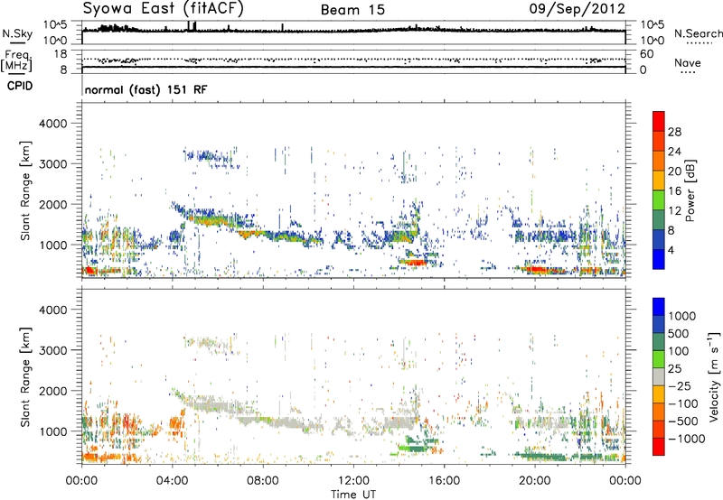Click the '08:00' time axis tick

263,481
